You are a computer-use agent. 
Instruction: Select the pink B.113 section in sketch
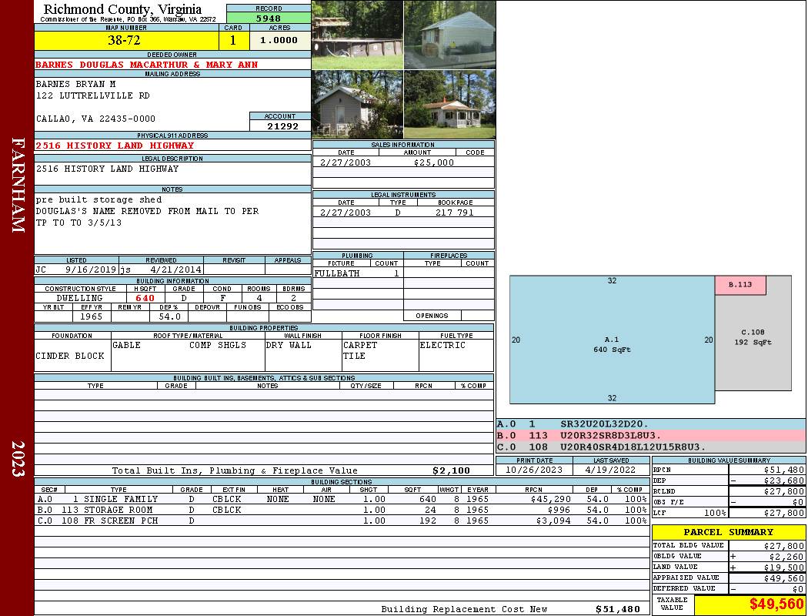[740, 285]
